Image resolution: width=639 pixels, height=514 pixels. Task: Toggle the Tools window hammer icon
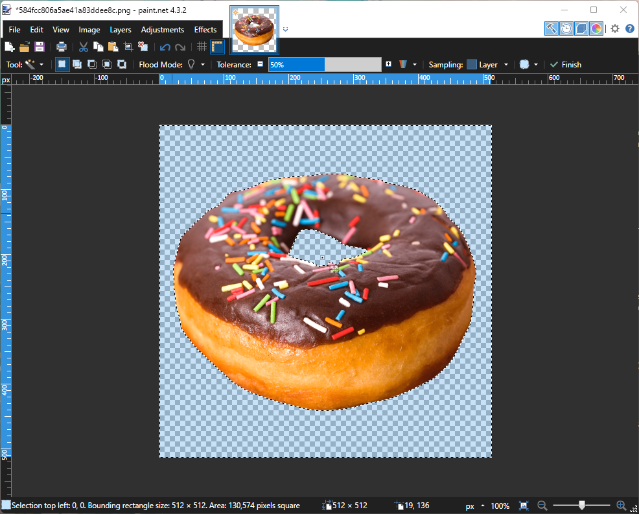coord(551,29)
